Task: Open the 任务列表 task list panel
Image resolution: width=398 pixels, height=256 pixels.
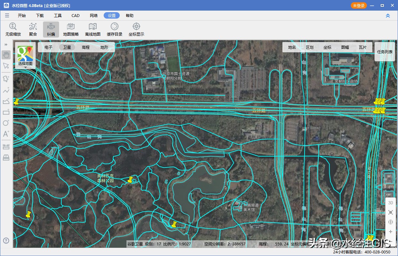Action: pos(385,52)
